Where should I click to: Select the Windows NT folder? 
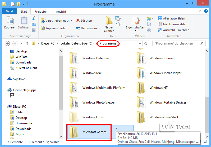tap(152, 88)
